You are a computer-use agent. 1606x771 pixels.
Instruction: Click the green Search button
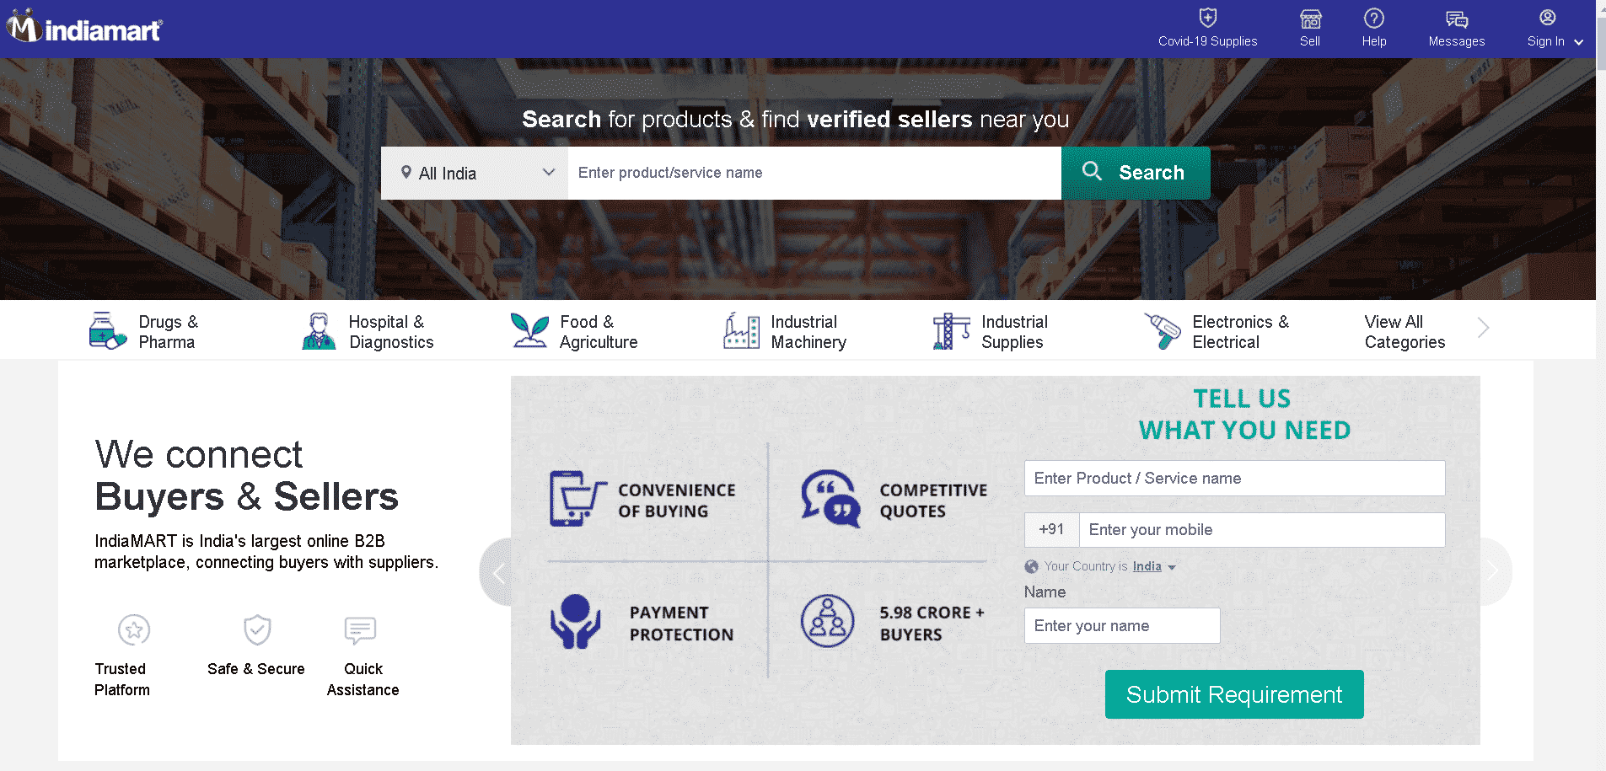1136,173
